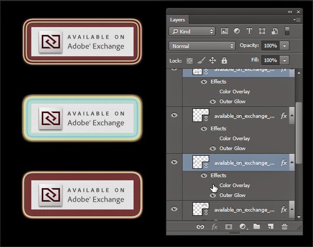
Task: Create new fill or adjustment layer
Action: 243,227
